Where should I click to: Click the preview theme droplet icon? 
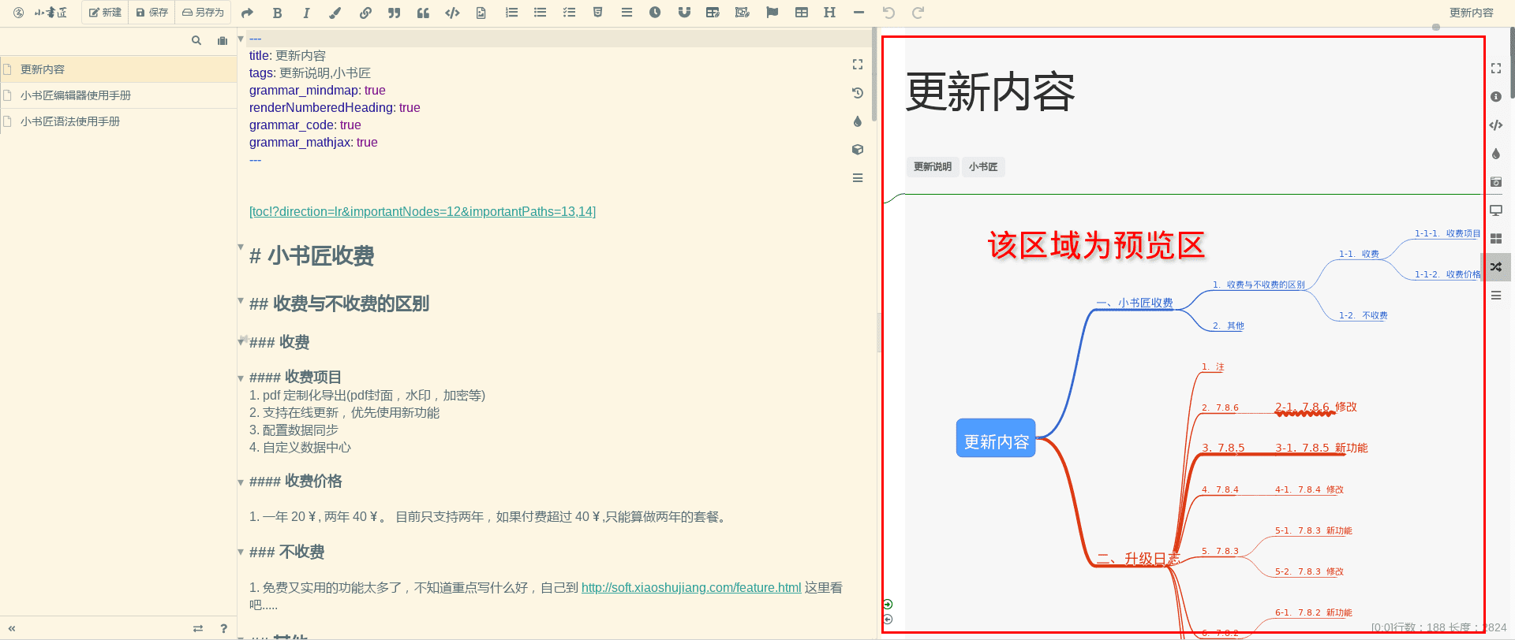(x=1496, y=154)
